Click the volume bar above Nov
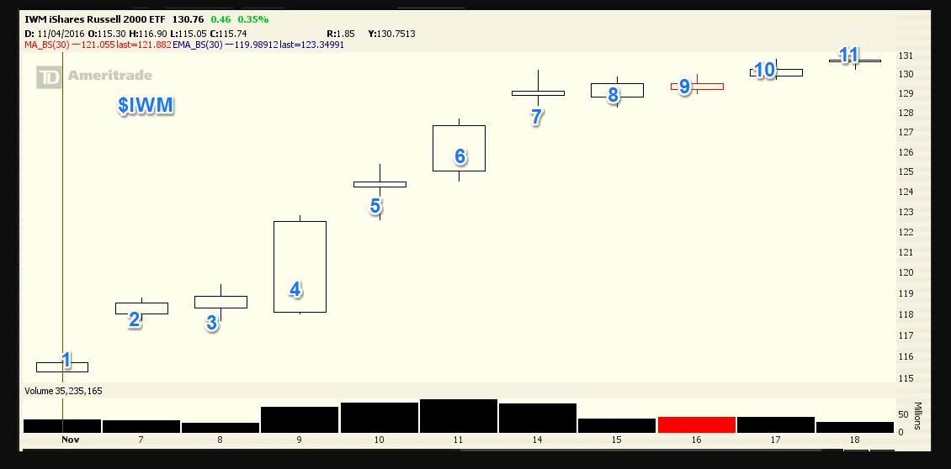Screen dimensions: 951x469 tap(62, 426)
